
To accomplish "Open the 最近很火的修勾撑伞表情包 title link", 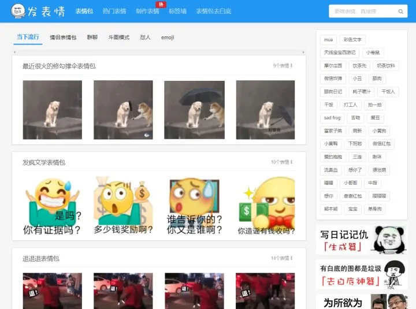I will [59, 66].
